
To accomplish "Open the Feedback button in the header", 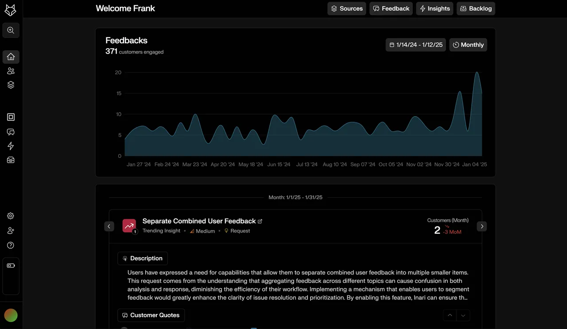I will 391,8.
